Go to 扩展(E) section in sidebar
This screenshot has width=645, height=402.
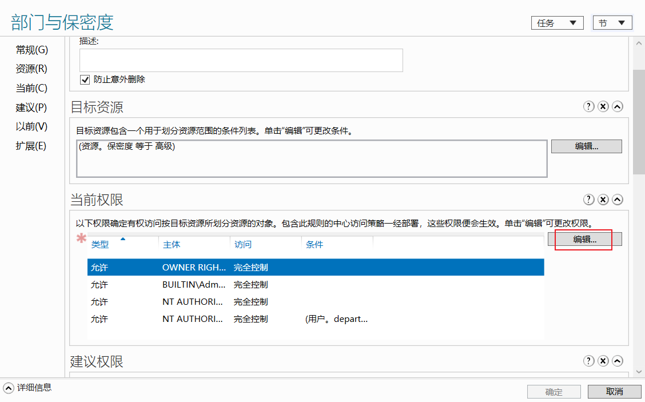coord(31,146)
